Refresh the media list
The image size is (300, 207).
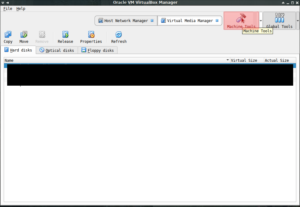119,38
